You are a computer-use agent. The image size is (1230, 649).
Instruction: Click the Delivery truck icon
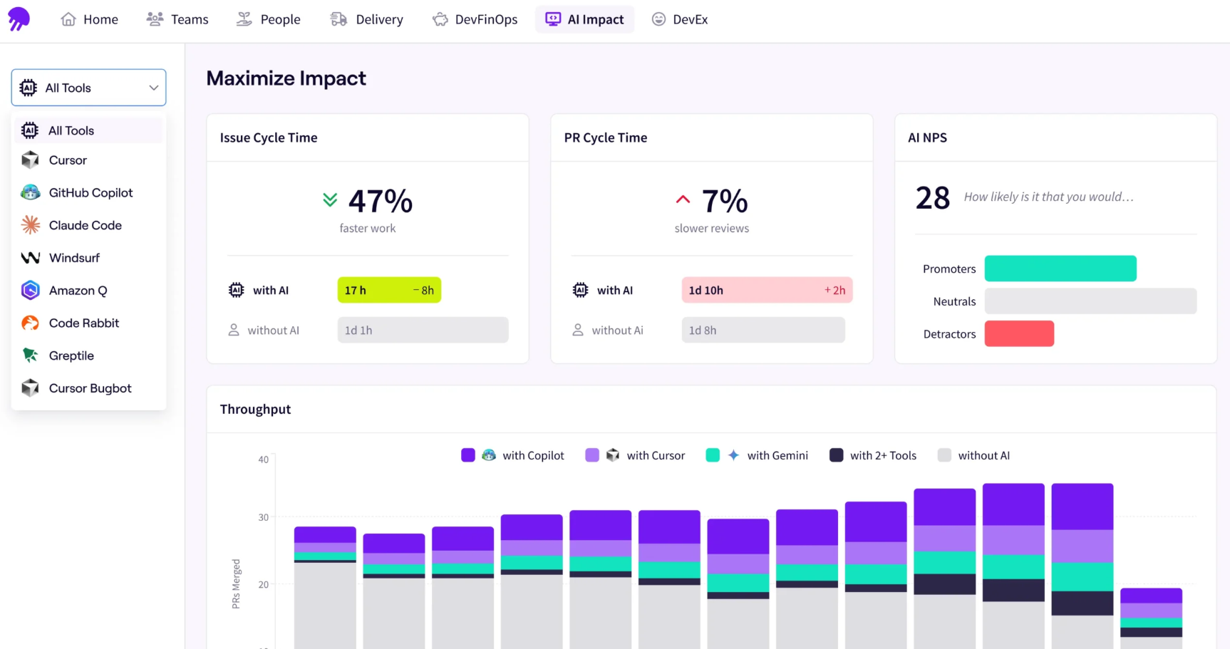pyautogui.click(x=338, y=19)
